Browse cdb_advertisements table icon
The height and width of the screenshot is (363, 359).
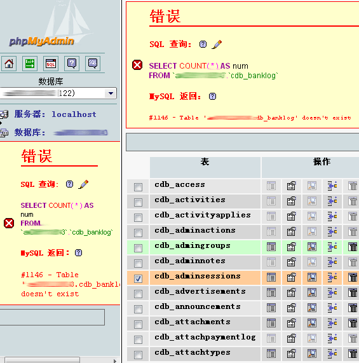click(271, 292)
